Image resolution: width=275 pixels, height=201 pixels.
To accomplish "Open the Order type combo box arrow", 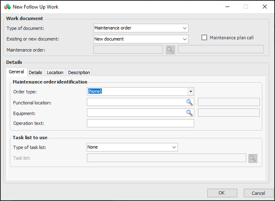I will click(x=191, y=91).
